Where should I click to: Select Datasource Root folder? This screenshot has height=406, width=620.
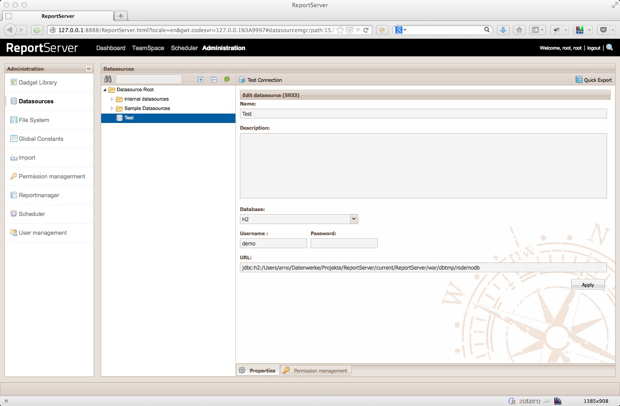[x=135, y=90]
